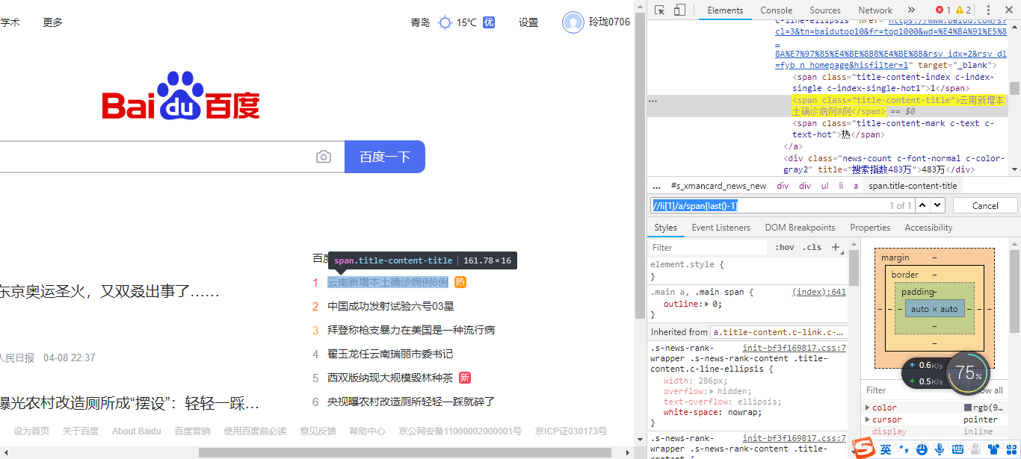The image size is (1021, 459).
Task: Click the 百度一下 search button
Action: pyautogui.click(x=385, y=157)
